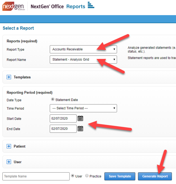The height and width of the screenshot is (184, 176).
Task: Open the Report Type dropdown
Action: click(x=83, y=50)
